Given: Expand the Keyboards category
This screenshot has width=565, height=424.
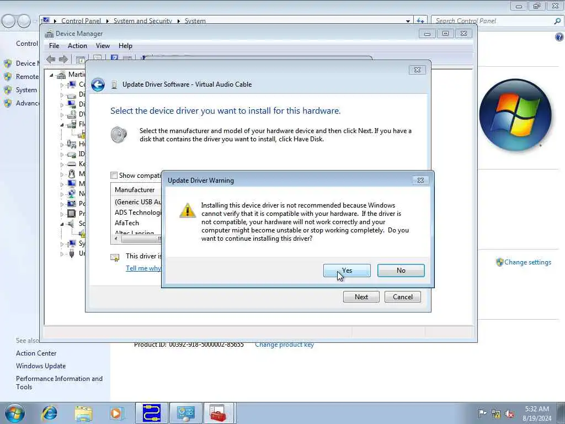Looking at the screenshot, I should click(62, 165).
